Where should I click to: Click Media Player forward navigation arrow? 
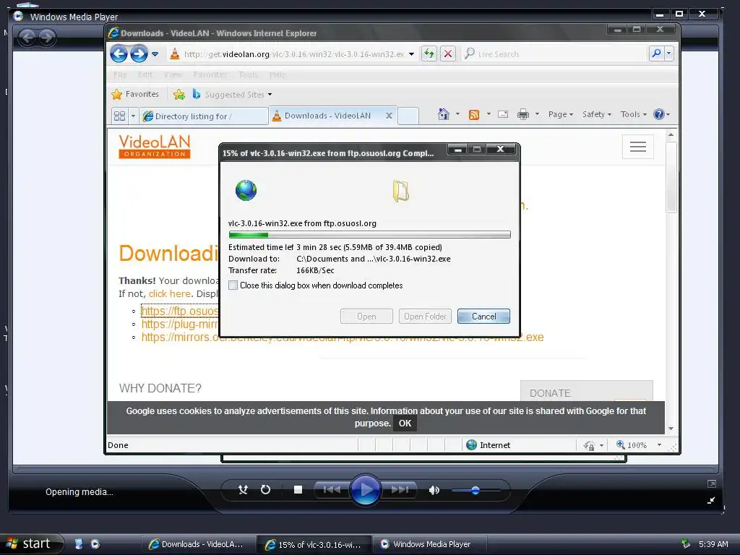47,37
